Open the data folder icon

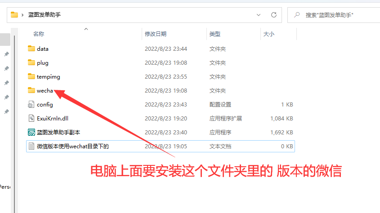point(31,49)
